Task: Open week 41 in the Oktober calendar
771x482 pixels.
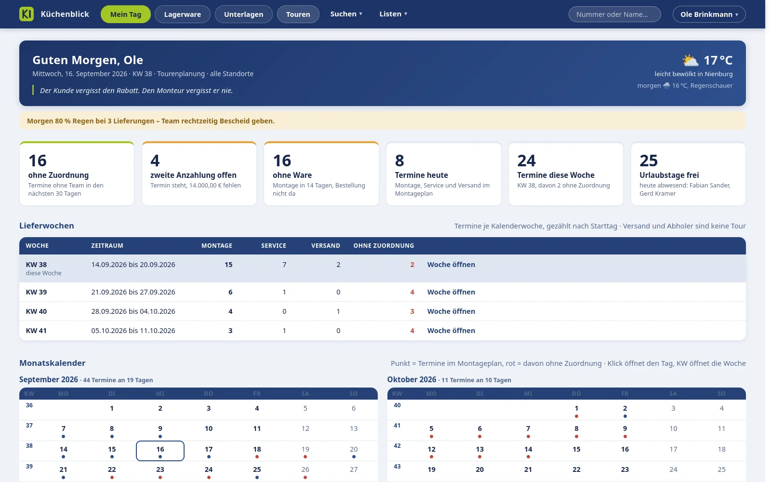Action: pos(397,426)
